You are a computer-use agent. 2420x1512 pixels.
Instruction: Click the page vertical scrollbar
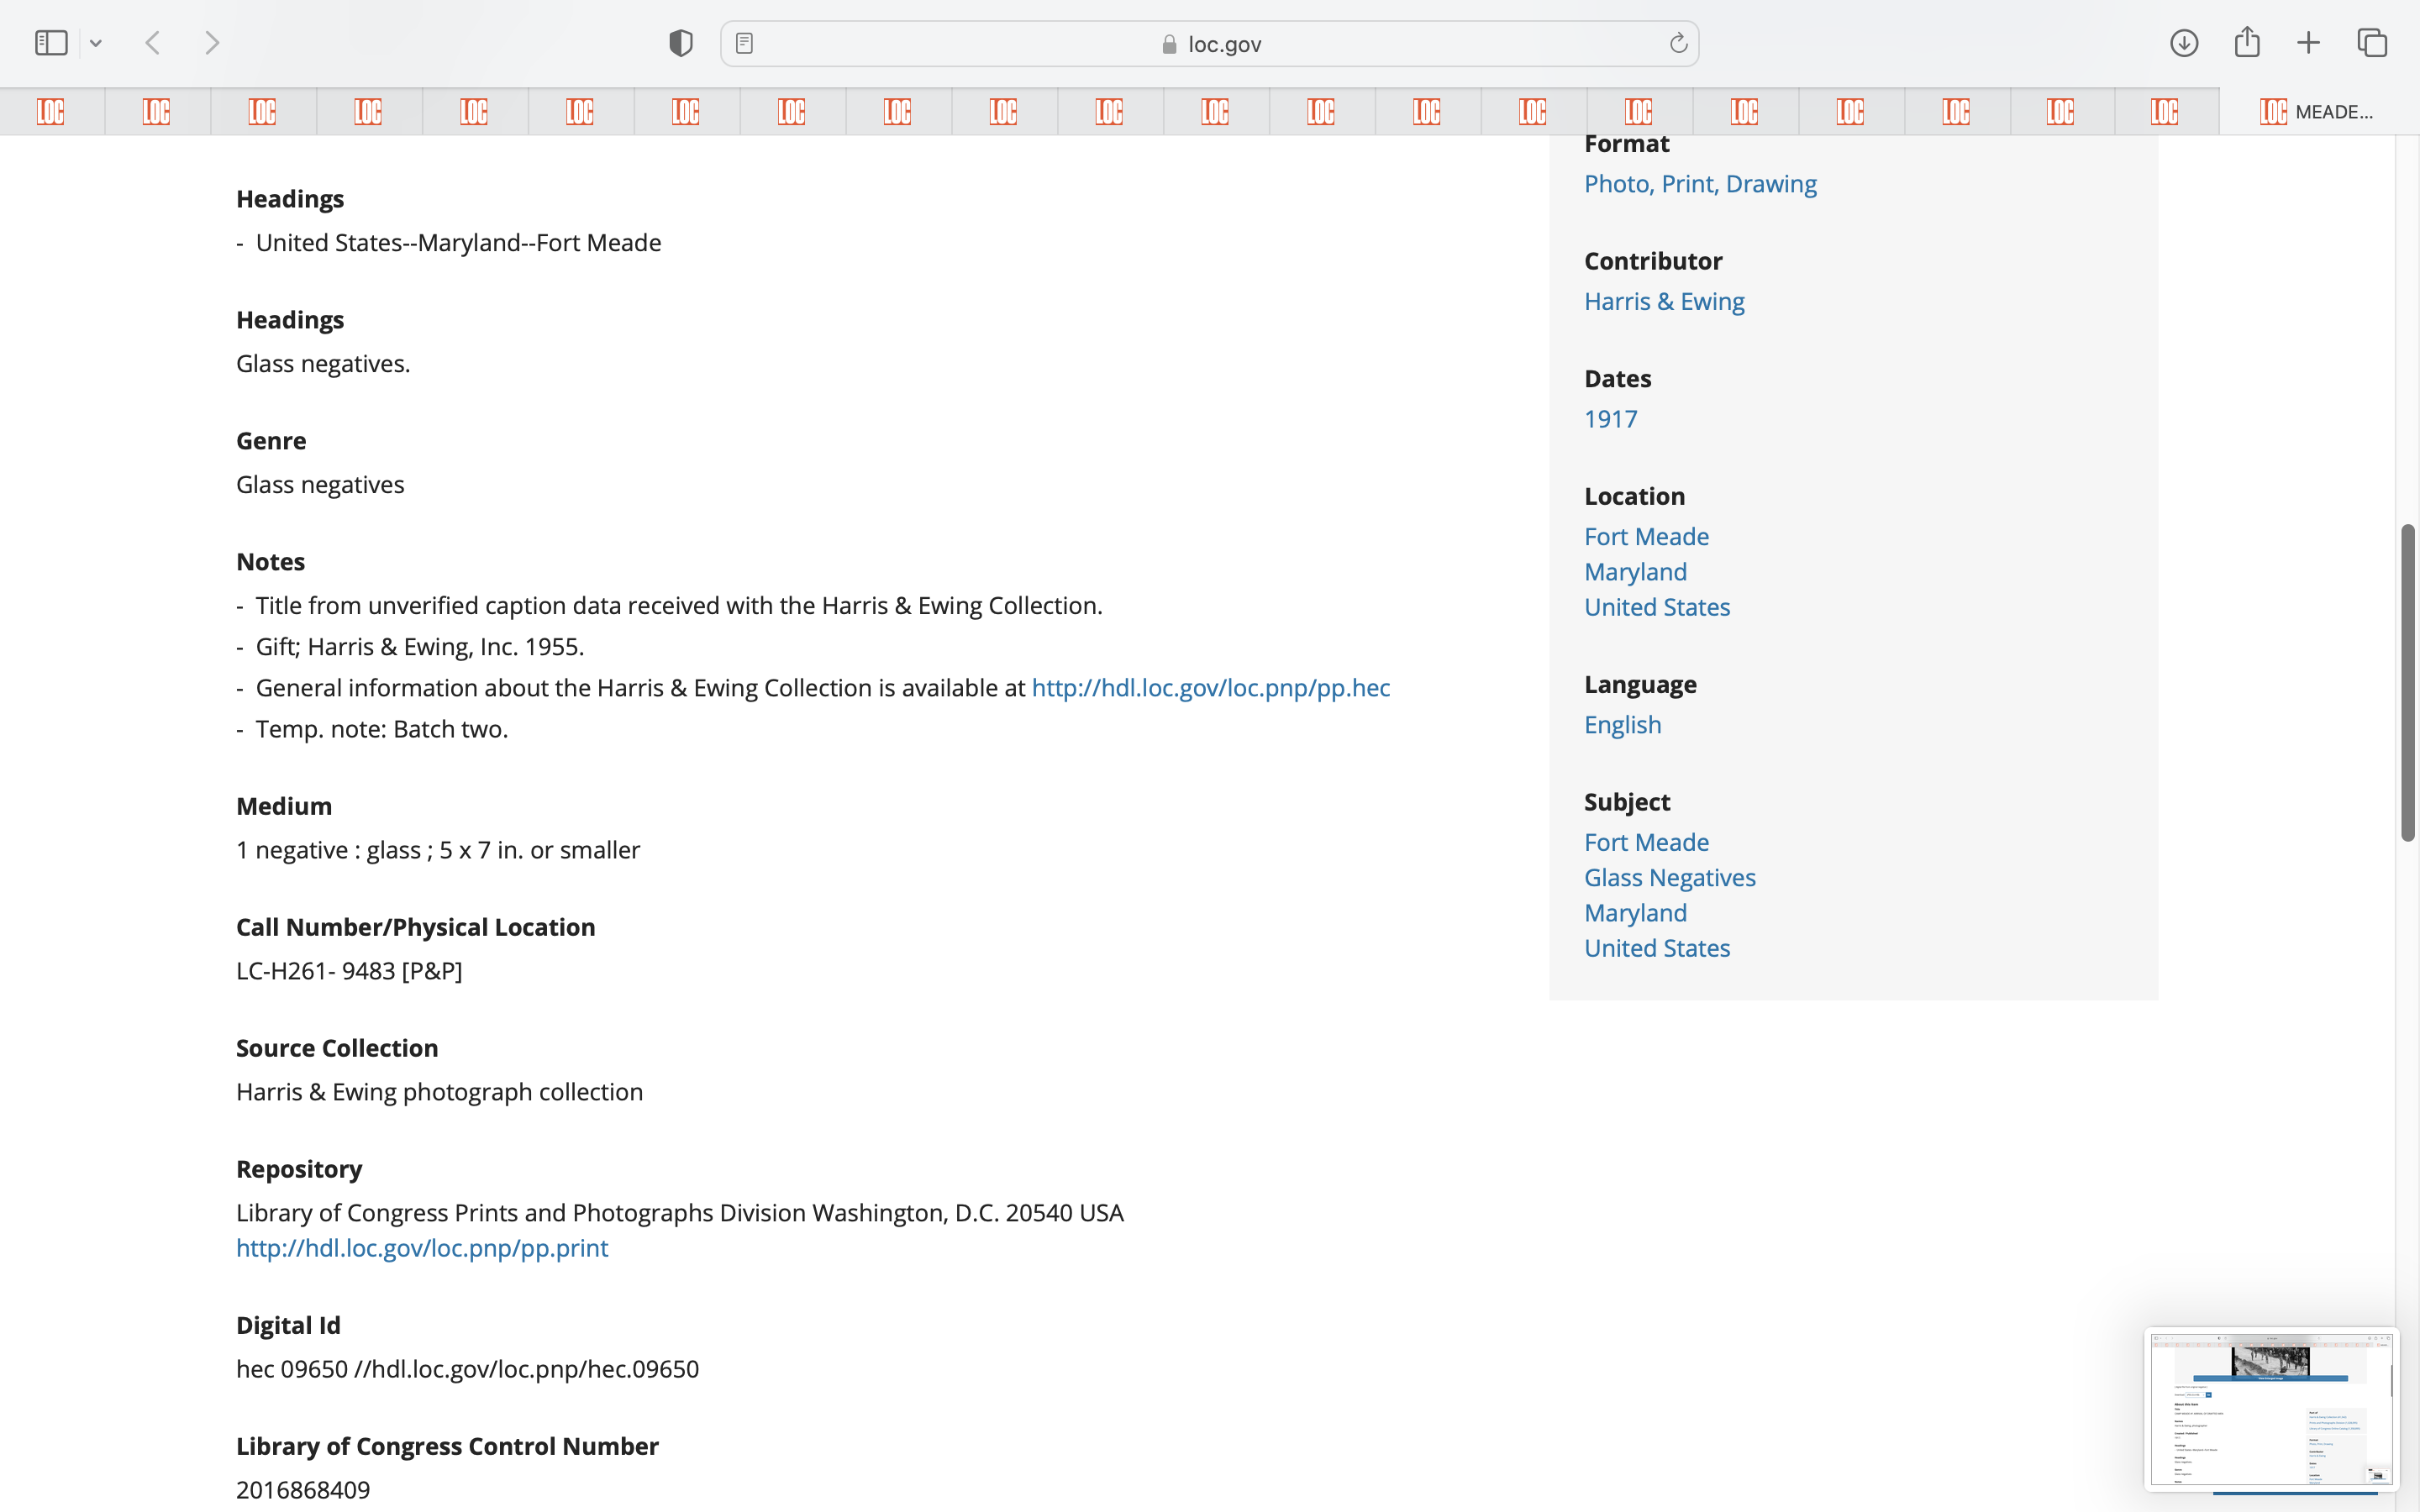[x=2407, y=682]
